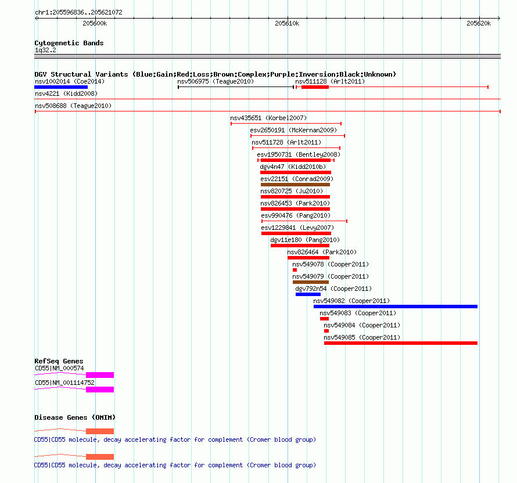517x483 pixels.
Task: Click the chr1:205596836..205621072 coordinates text
Action: click(x=78, y=12)
